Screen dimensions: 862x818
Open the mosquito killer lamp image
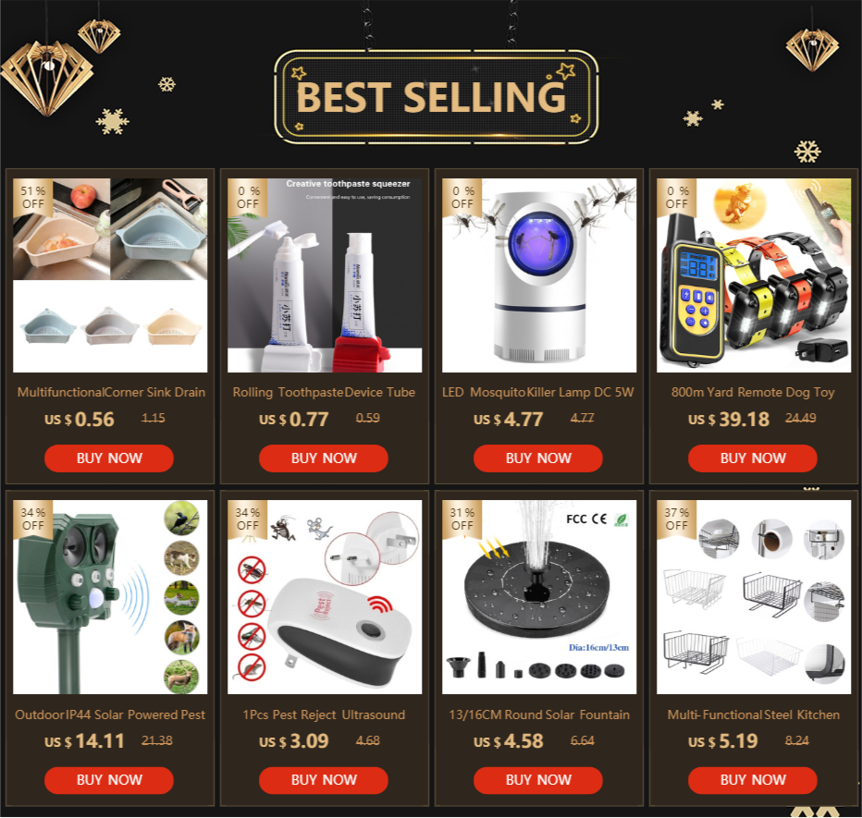click(539, 275)
